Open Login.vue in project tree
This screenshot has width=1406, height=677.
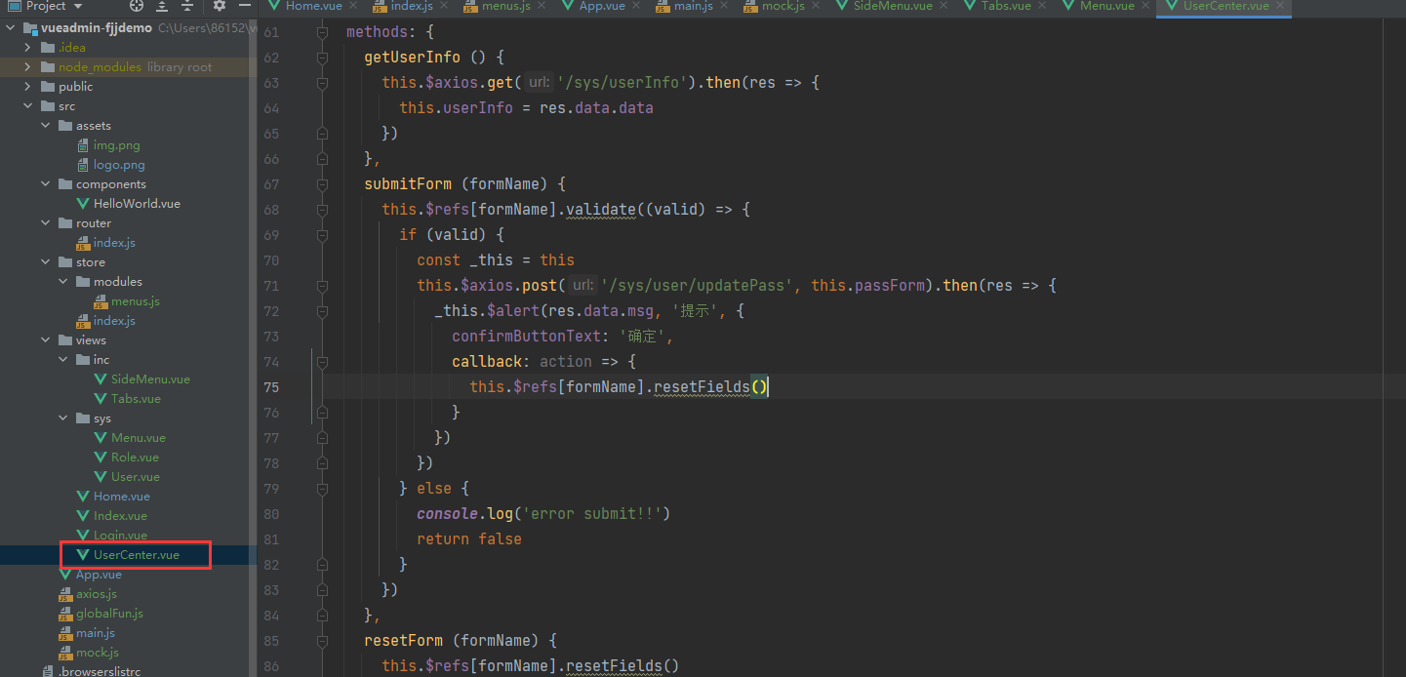[x=120, y=536]
